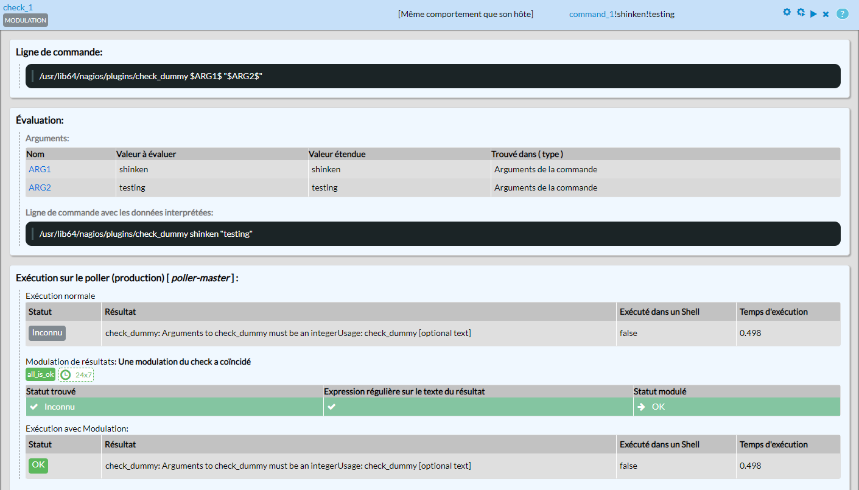Open the check_1 link
The height and width of the screenshot is (490, 859).
click(18, 7)
